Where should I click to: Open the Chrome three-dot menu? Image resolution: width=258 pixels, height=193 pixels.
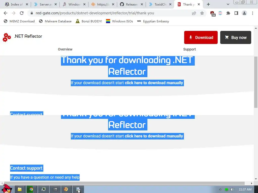(x=252, y=13)
